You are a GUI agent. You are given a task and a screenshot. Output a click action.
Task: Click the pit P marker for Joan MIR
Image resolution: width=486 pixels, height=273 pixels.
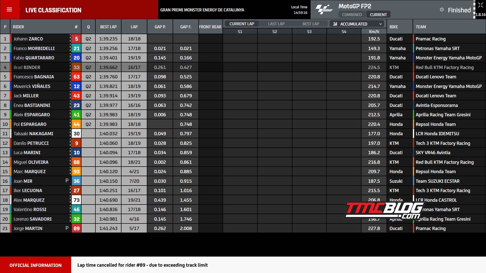coord(67,181)
